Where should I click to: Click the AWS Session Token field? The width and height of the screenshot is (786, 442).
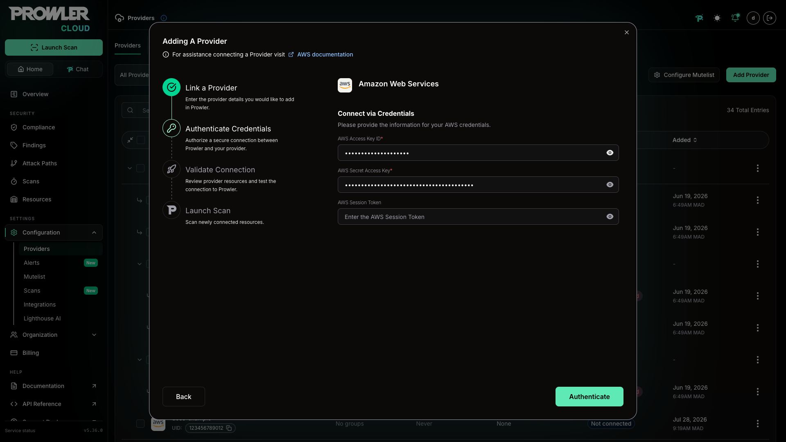[x=478, y=216]
